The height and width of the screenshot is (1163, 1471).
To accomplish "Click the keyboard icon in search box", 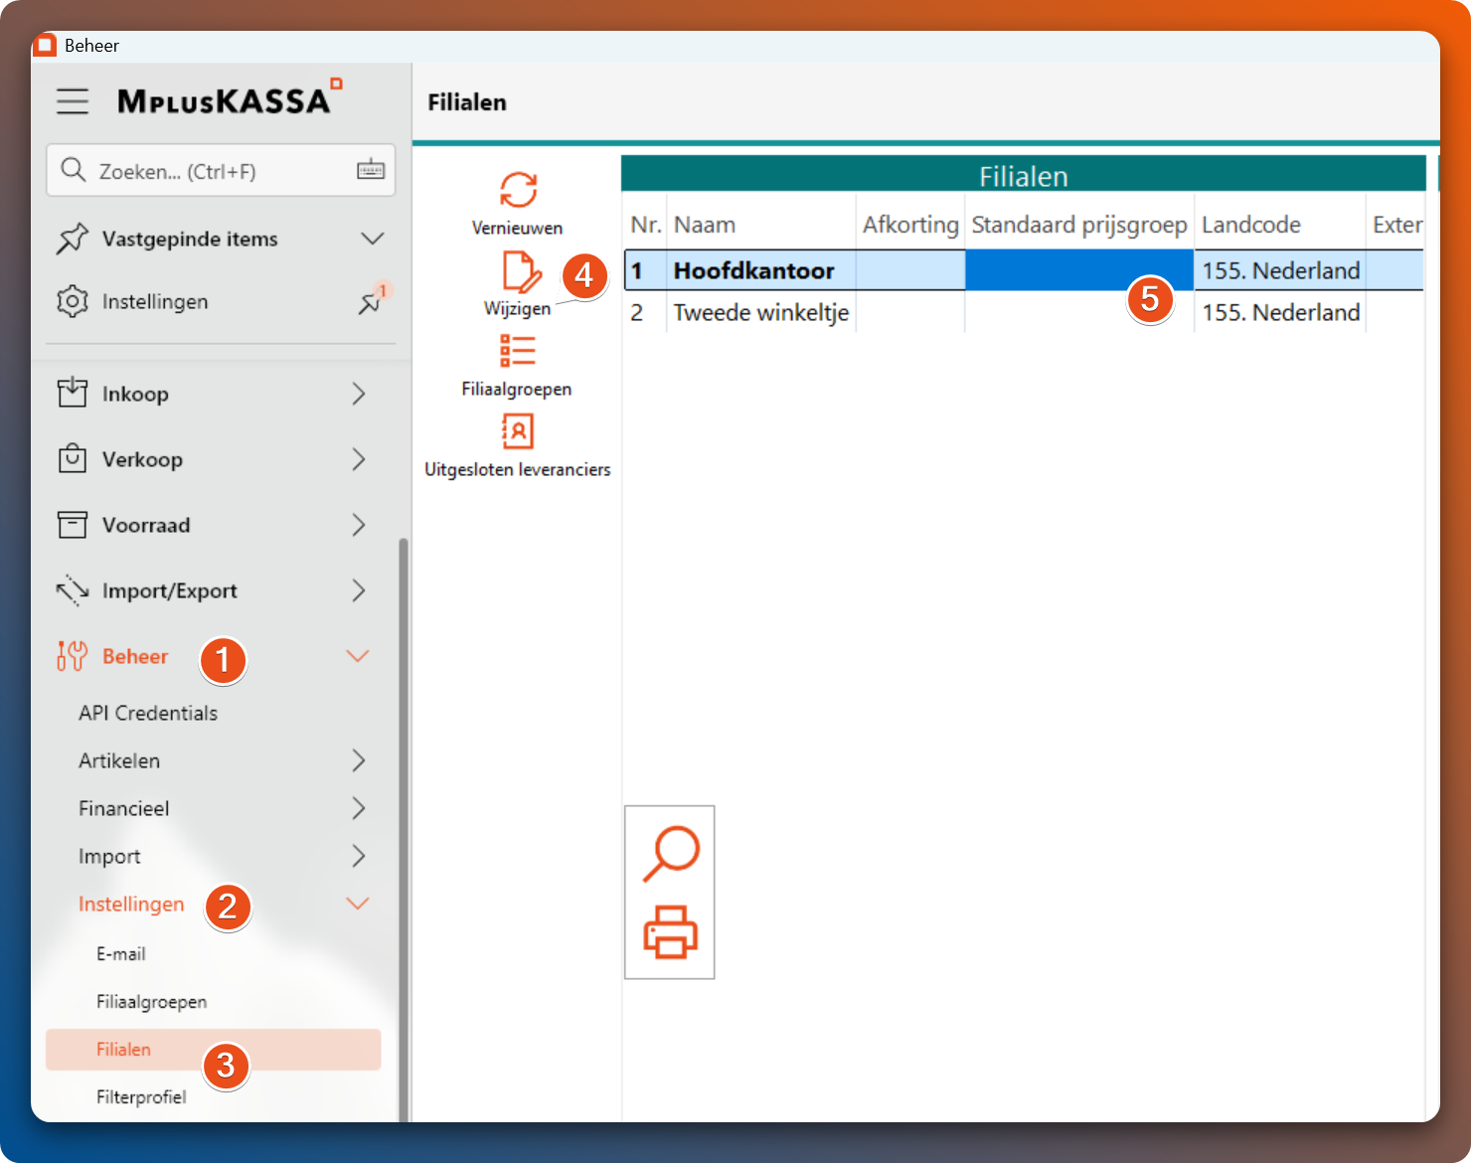I will (371, 170).
